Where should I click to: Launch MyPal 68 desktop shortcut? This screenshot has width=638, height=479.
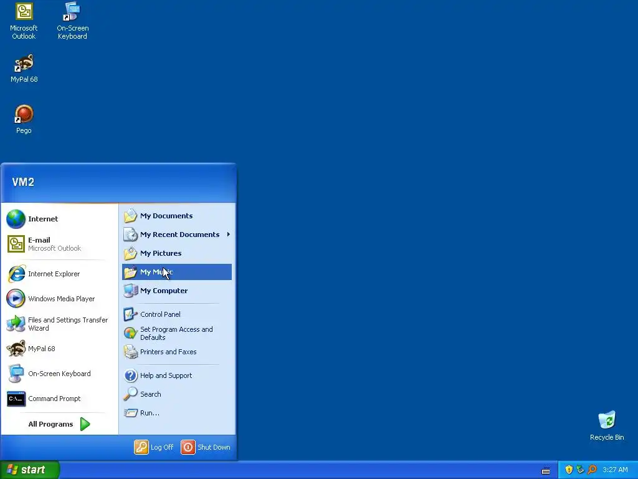(x=24, y=69)
